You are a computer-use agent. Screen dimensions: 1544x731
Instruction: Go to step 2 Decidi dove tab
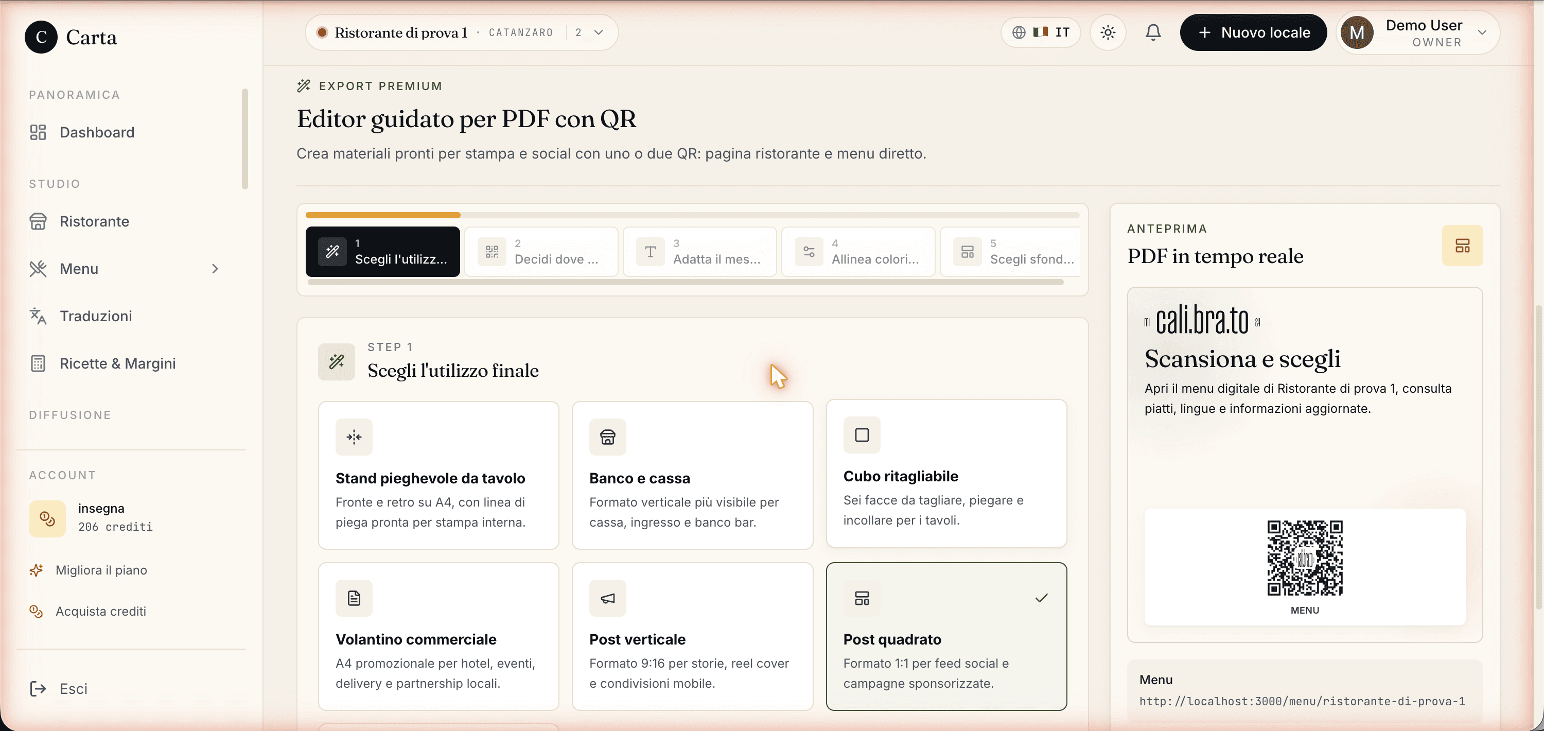click(x=541, y=252)
